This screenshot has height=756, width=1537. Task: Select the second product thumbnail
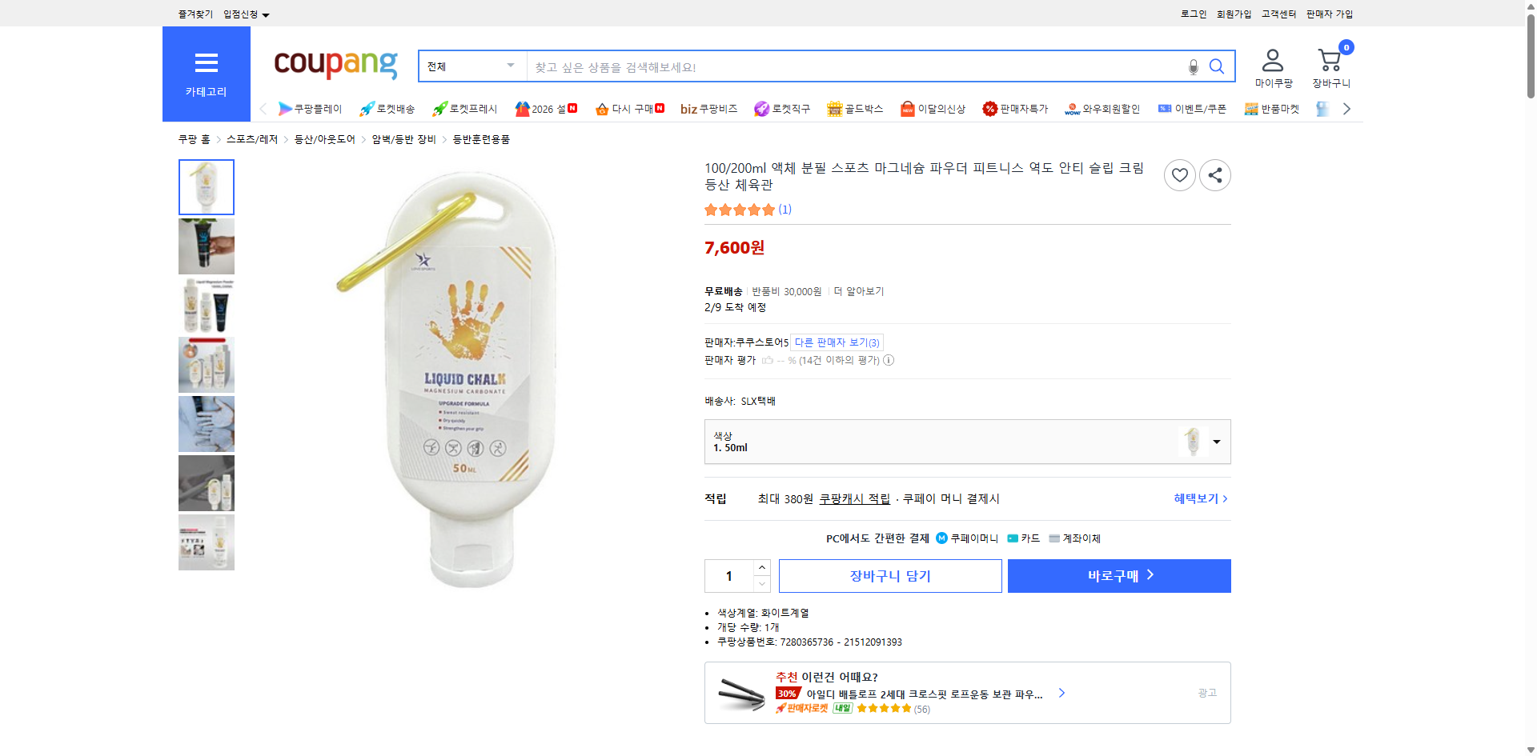click(x=206, y=246)
